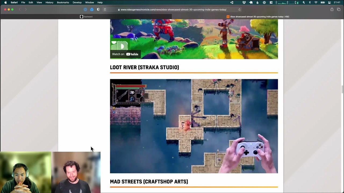This screenshot has height=193, width=344.
Task: Open the Wi-Fi menu
Action: click(x=316, y=2)
